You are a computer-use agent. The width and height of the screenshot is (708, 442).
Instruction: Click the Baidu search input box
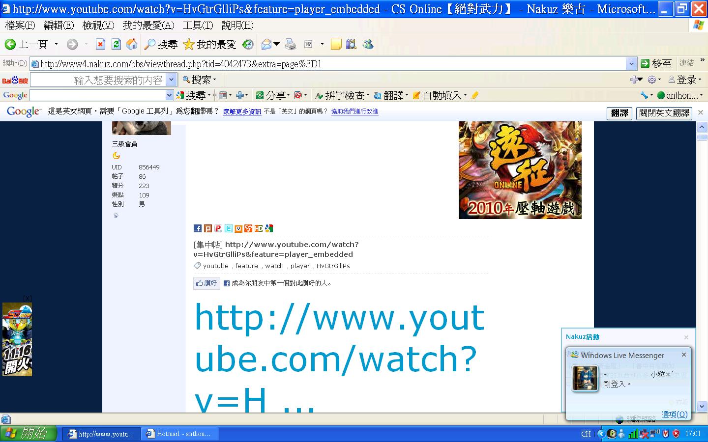click(x=98, y=80)
